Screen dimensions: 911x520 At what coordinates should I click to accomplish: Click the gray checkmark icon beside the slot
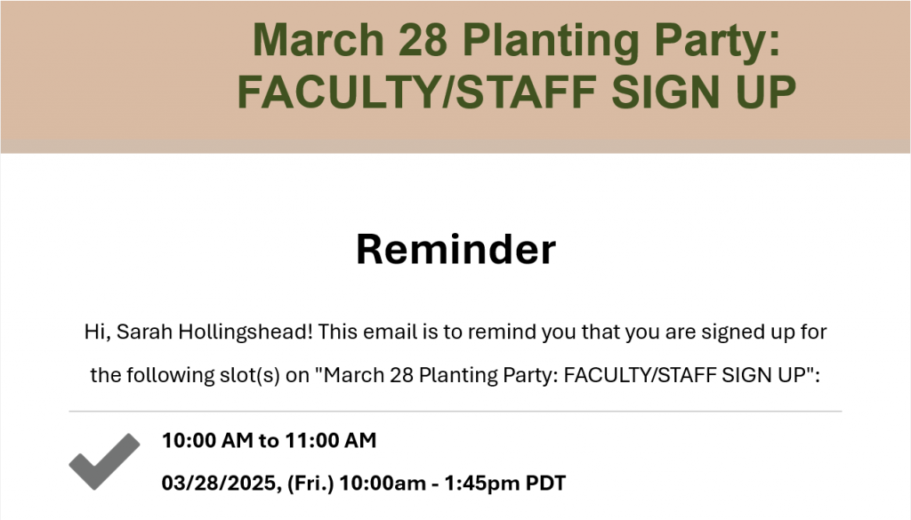[105, 461]
